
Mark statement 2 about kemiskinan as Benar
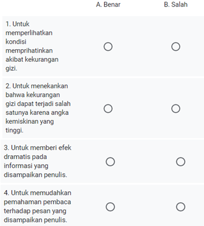tap(108, 108)
